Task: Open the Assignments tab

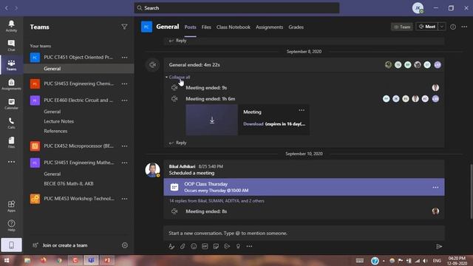Action: 269,27
